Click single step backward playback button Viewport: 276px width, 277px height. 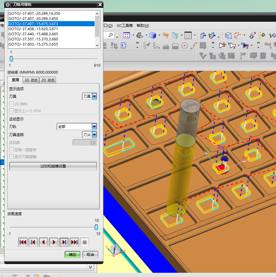43,242
